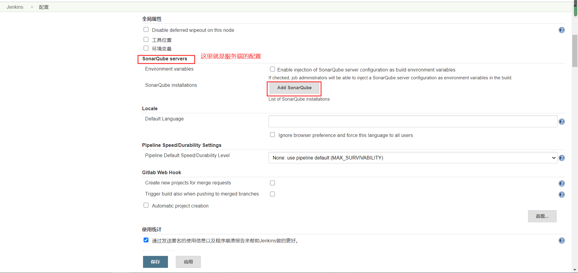Check Ignore browser preference and force language
The width and height of the screenshot is (578, 273).
tap(272, 135)
